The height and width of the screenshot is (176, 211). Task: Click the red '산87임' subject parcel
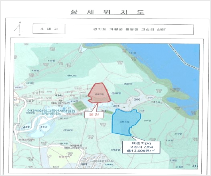99,93
